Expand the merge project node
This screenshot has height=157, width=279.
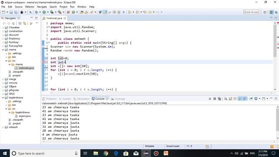[3, 79]
